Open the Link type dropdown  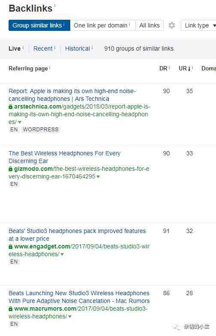pyautogui.click(x=200, y=25)
